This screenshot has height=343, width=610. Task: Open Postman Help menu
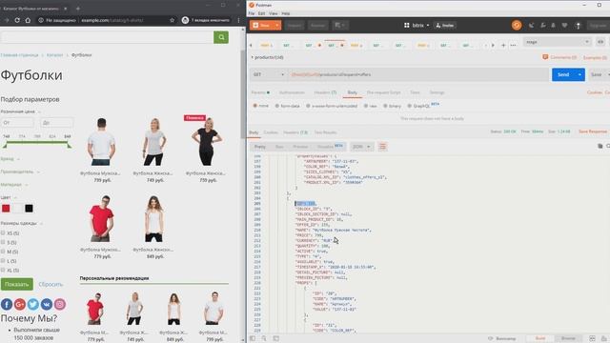point(286,13)
